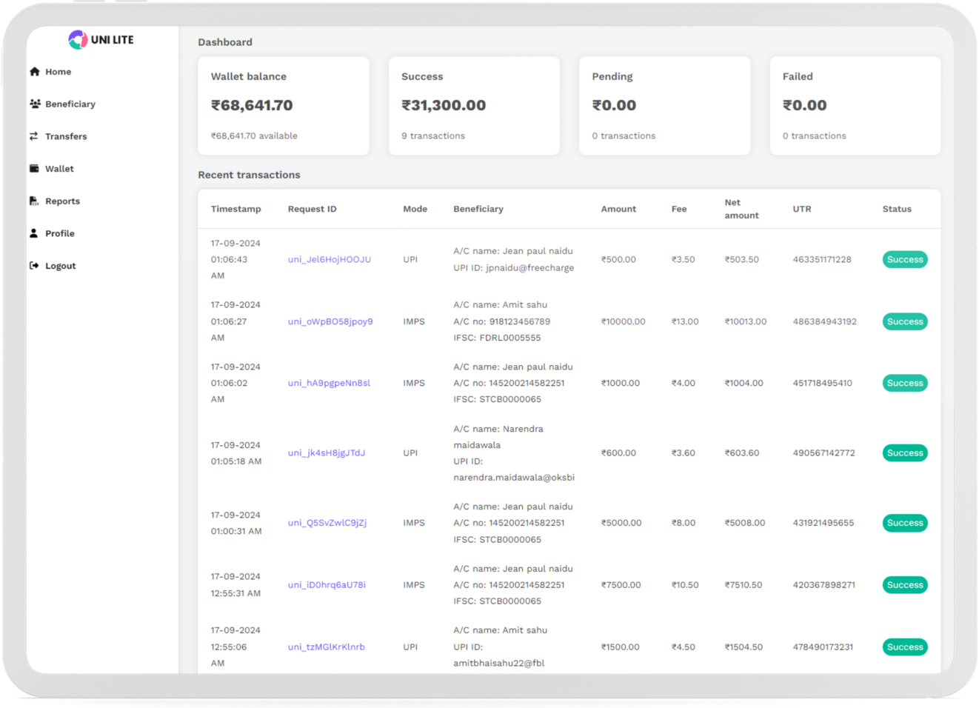Click the Pending summary card
Screen dimensions: 979x708
coord(664,106)
